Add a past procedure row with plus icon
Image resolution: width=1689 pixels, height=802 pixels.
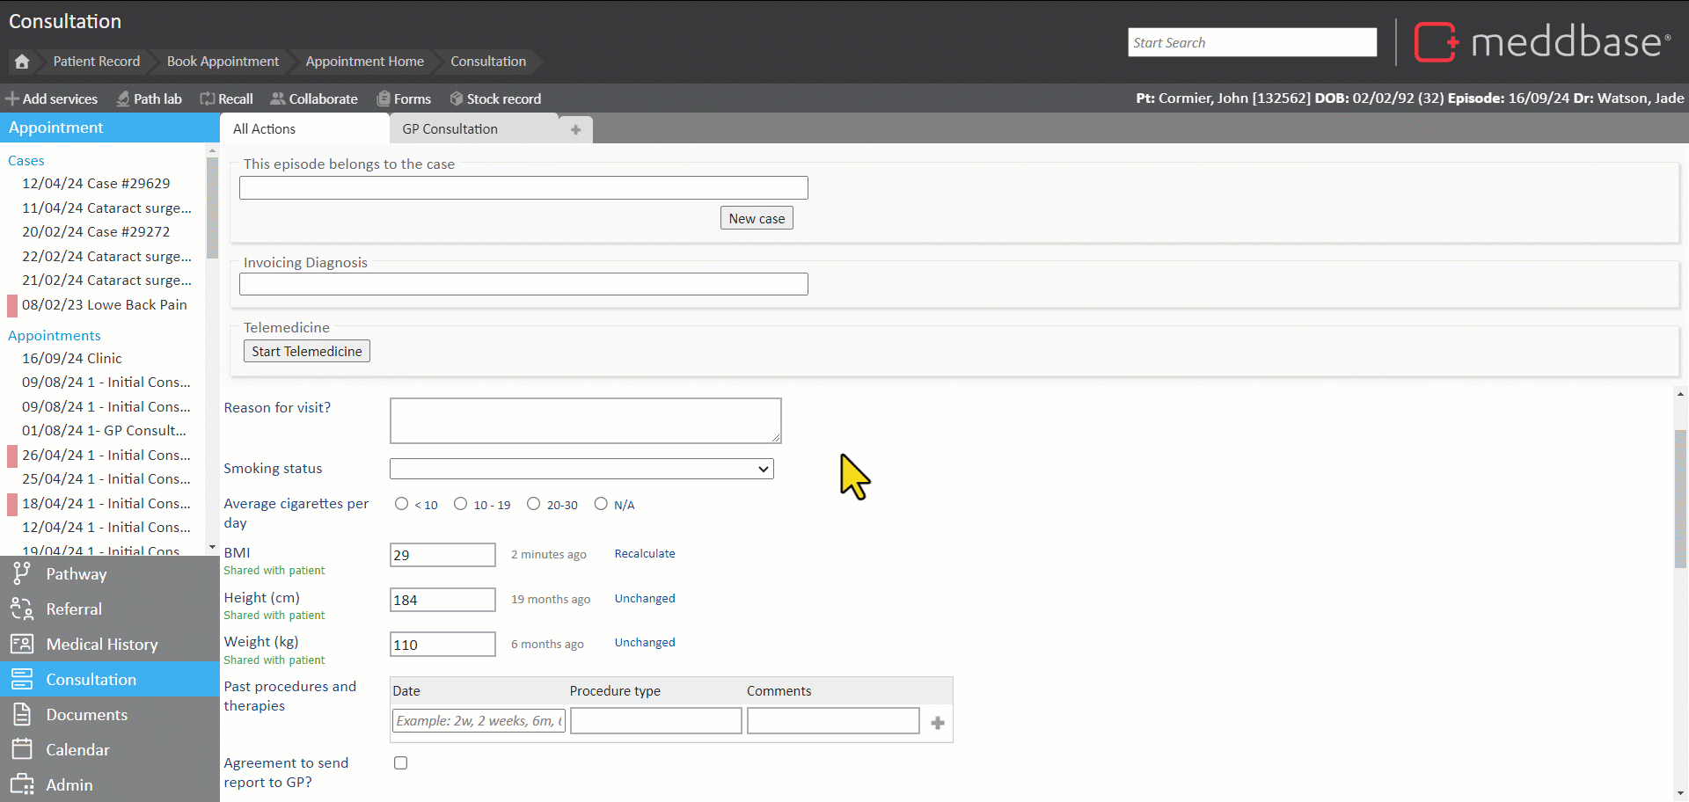click(x=938, y=723)
